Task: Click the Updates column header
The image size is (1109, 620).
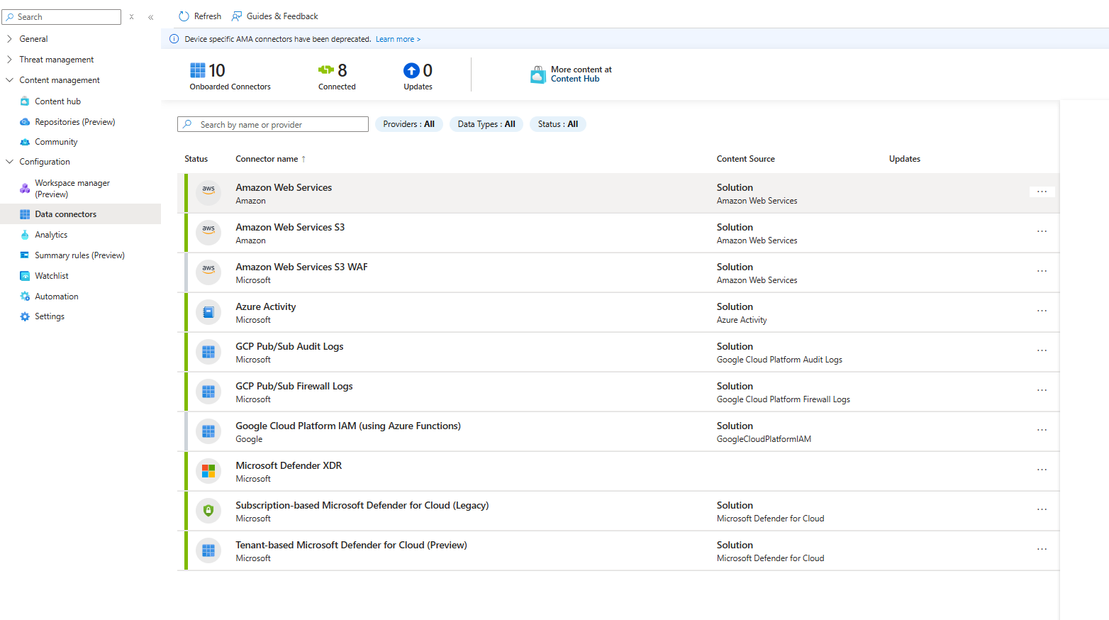Action: click(x=905, y=159)
